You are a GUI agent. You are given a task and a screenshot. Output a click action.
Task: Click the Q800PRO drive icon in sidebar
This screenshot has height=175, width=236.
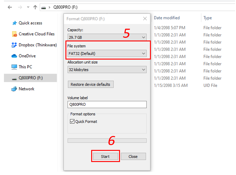click(x=14, y=79)
